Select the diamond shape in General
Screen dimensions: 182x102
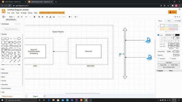click(x=15, y=42)
